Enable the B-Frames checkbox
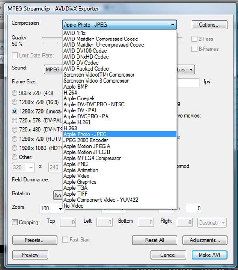 click(194, 49)
